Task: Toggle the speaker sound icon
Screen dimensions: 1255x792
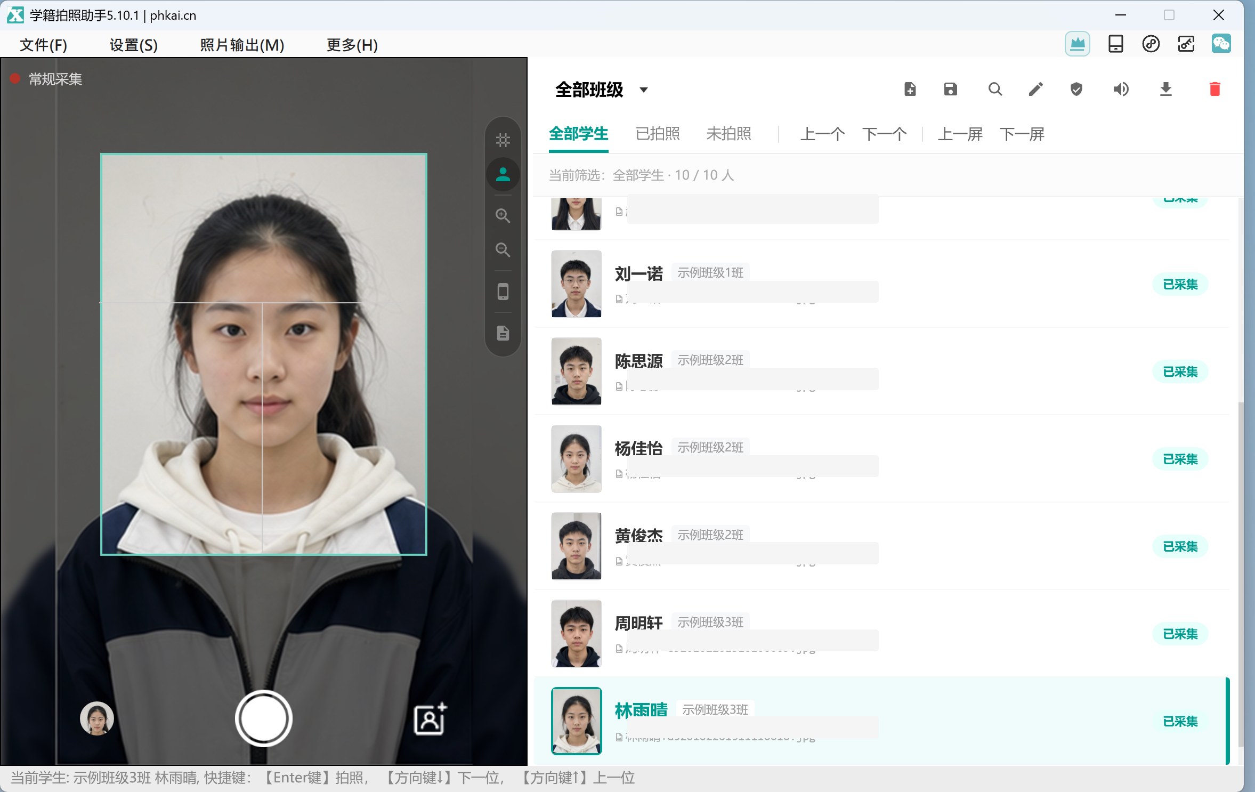Action: (x=1121, y=89)
